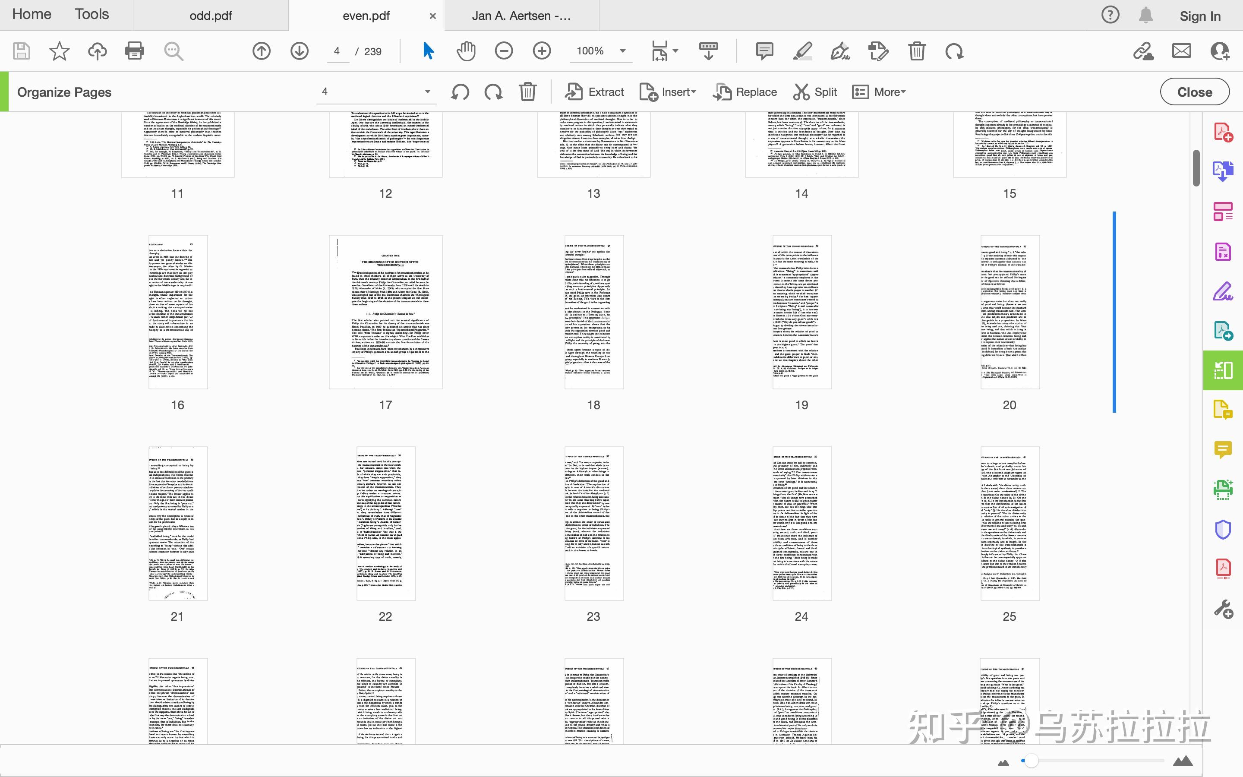Screen dimensions: 1243x777
Task: Expand the page fit options dropdown
Action: click(x=675, y=51)
